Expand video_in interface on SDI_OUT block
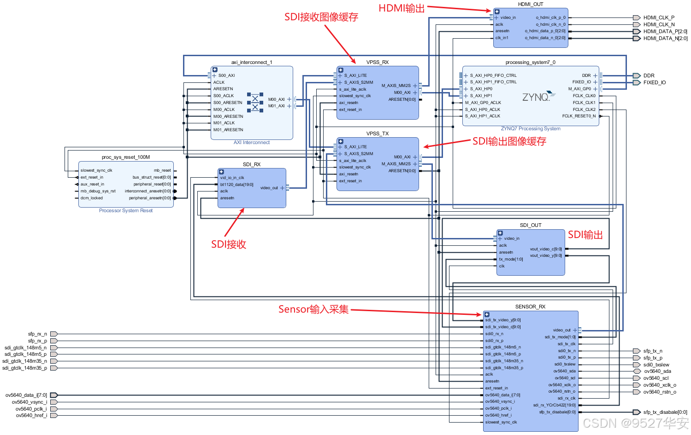Image resolution: width=691 pixels, height=435 pixels. 500,238
